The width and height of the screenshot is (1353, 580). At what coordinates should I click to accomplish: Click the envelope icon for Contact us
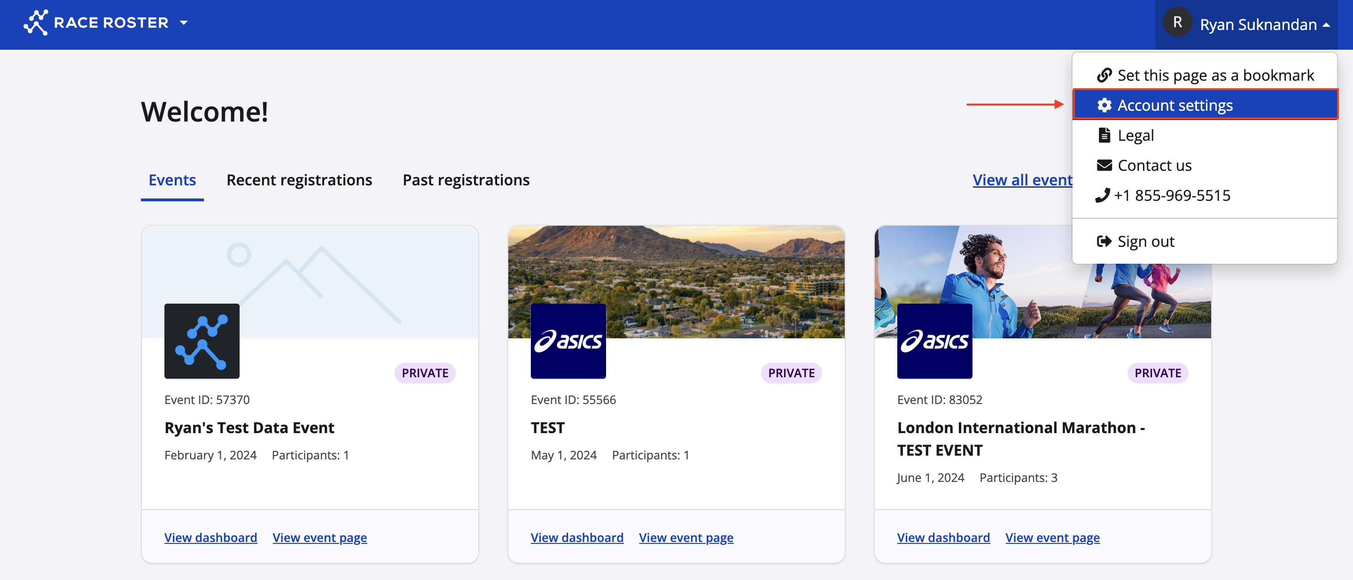(1104, 165)
